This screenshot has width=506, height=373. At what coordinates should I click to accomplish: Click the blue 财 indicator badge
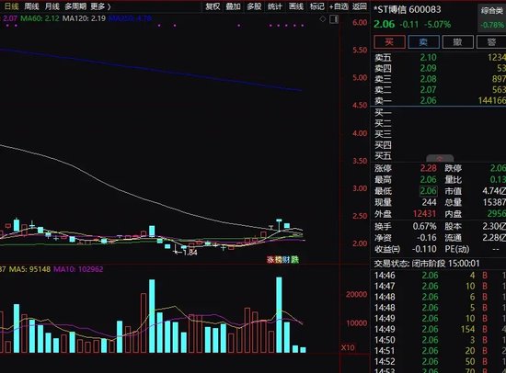tap(286, 259)
